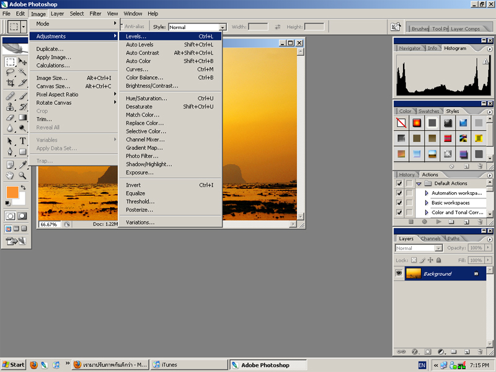Open the Style dropdown in options bar
This screenshot has height=372, width=496.
coord(223,27)
